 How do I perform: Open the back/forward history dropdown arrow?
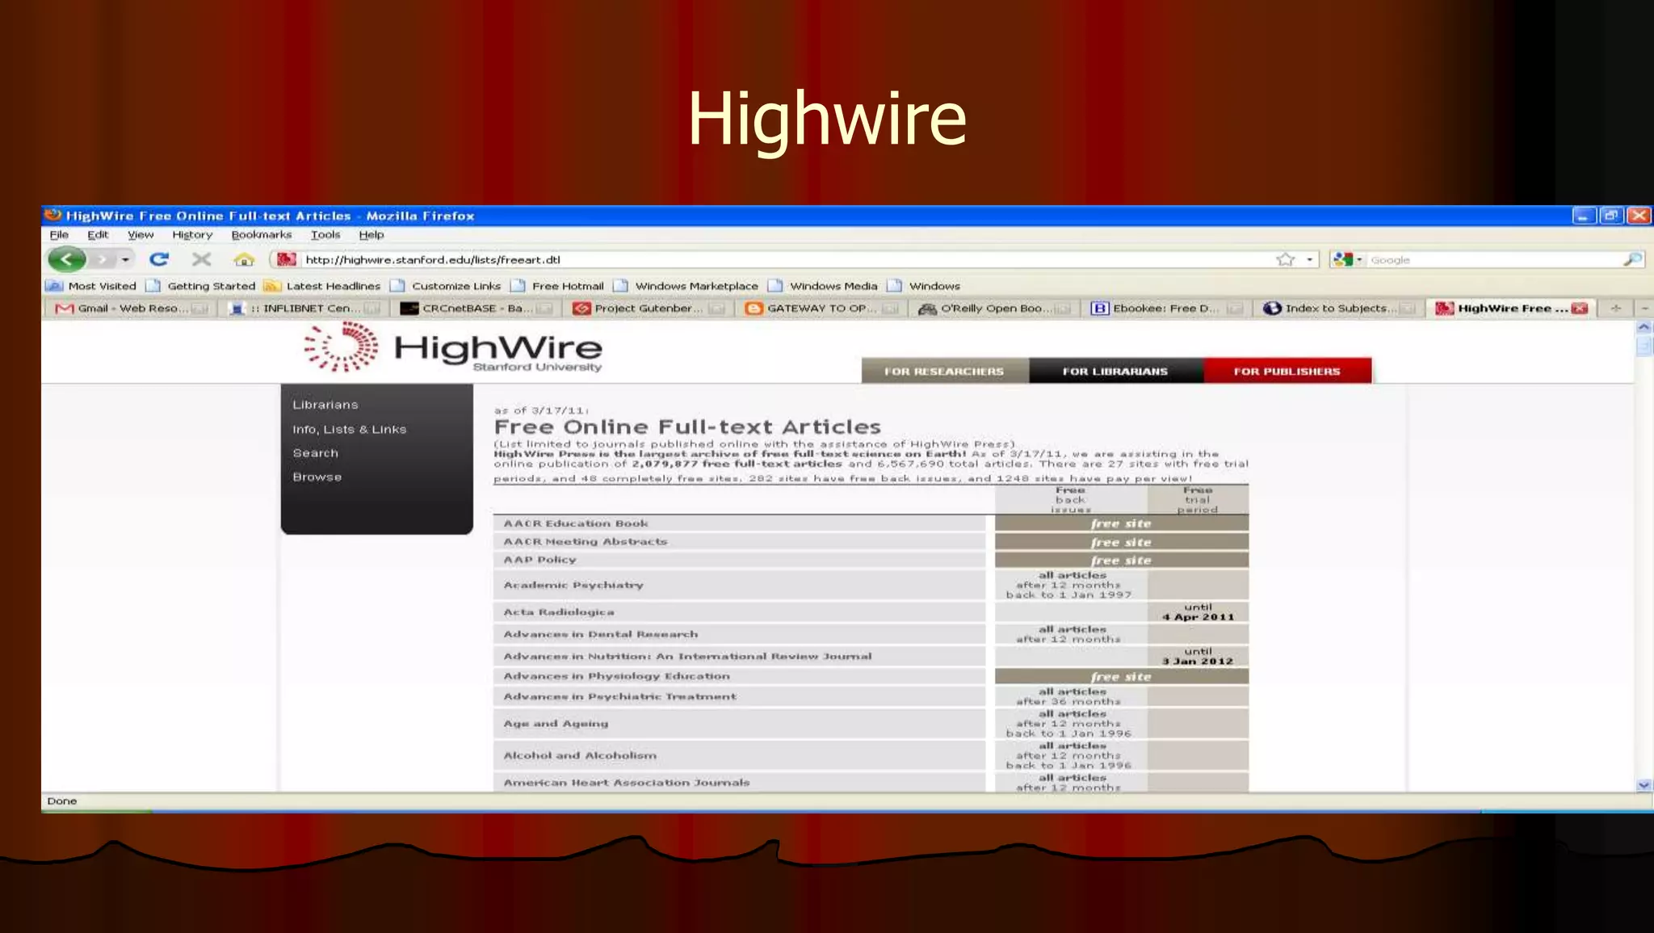click(x=125, y=260)
